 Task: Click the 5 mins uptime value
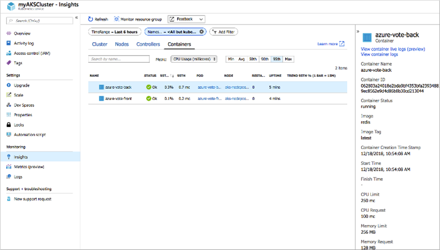click(275, 87)
